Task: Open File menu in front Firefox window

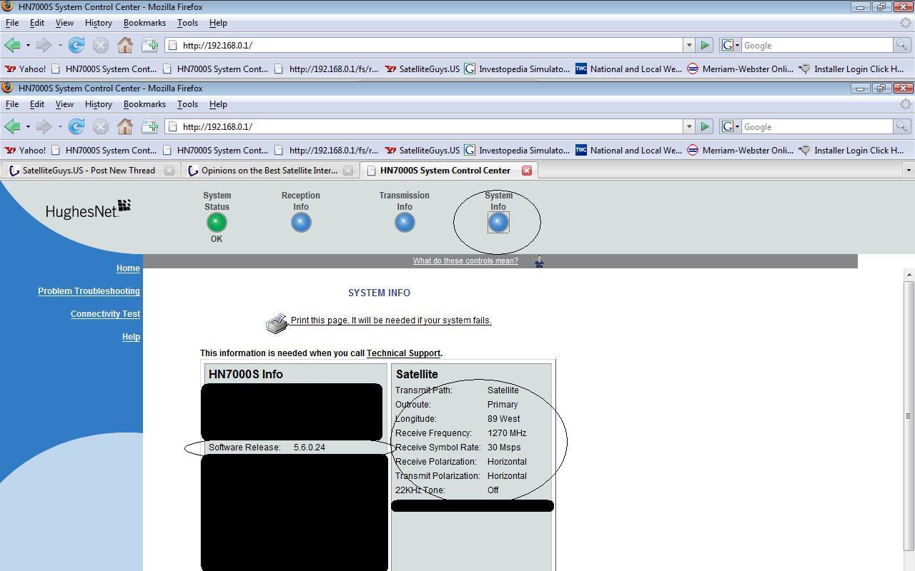Action: [12, 104]
